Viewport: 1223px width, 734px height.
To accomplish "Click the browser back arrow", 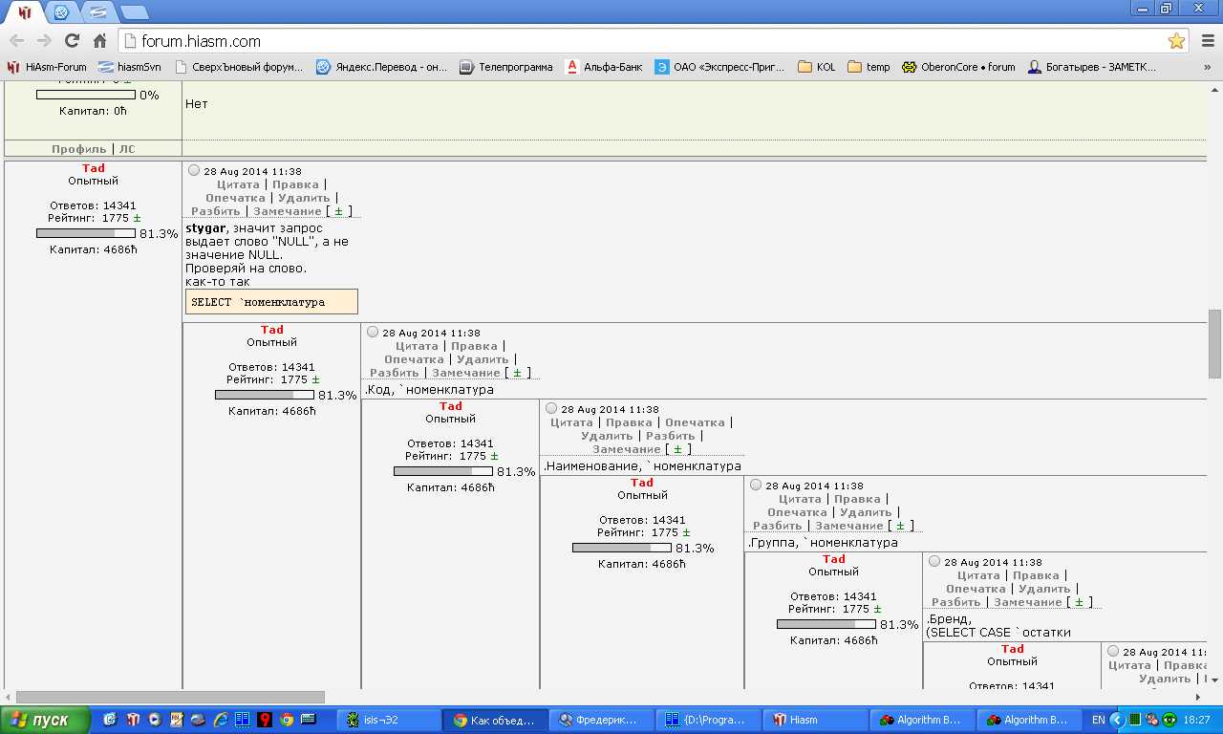I will pos(16,41).
